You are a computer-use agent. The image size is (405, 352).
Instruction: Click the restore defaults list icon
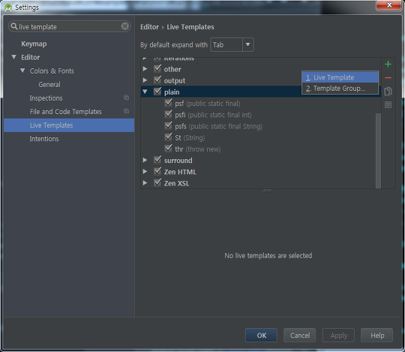coord(388,104)
